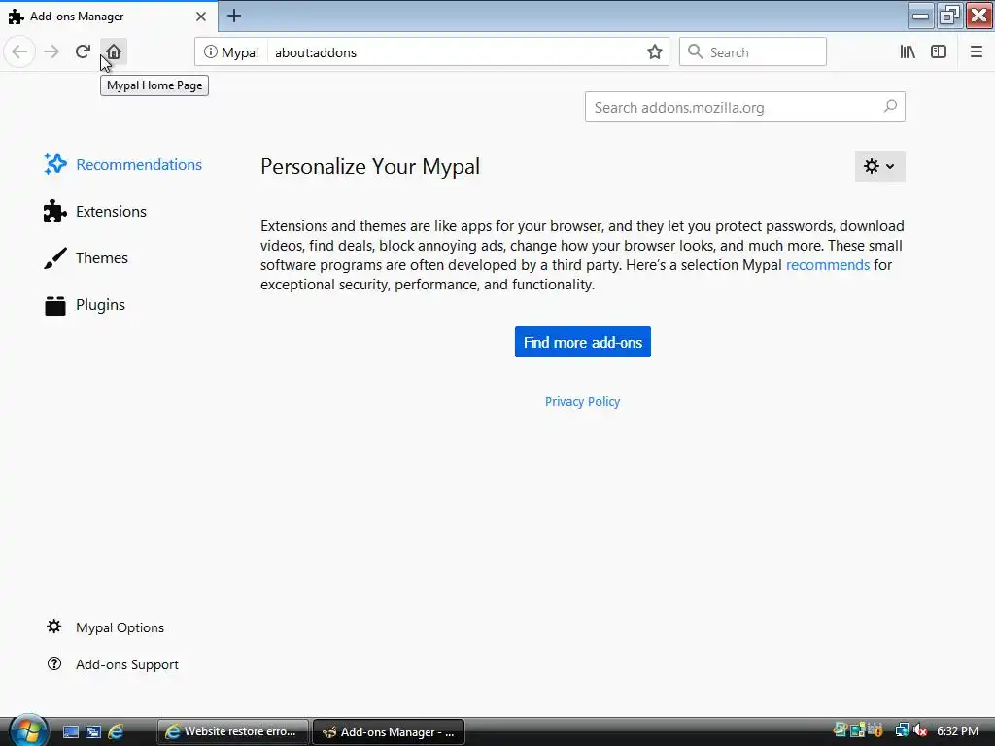Expand the gear tools dropdown for add-ons

click(879, 166)
